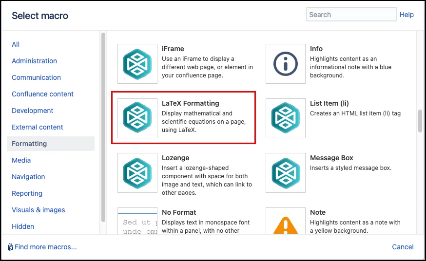
Task: Open the Visuals & images category
Action: [39, 210]
